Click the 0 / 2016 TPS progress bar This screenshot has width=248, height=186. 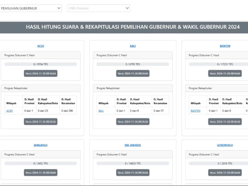pos(219,163)
